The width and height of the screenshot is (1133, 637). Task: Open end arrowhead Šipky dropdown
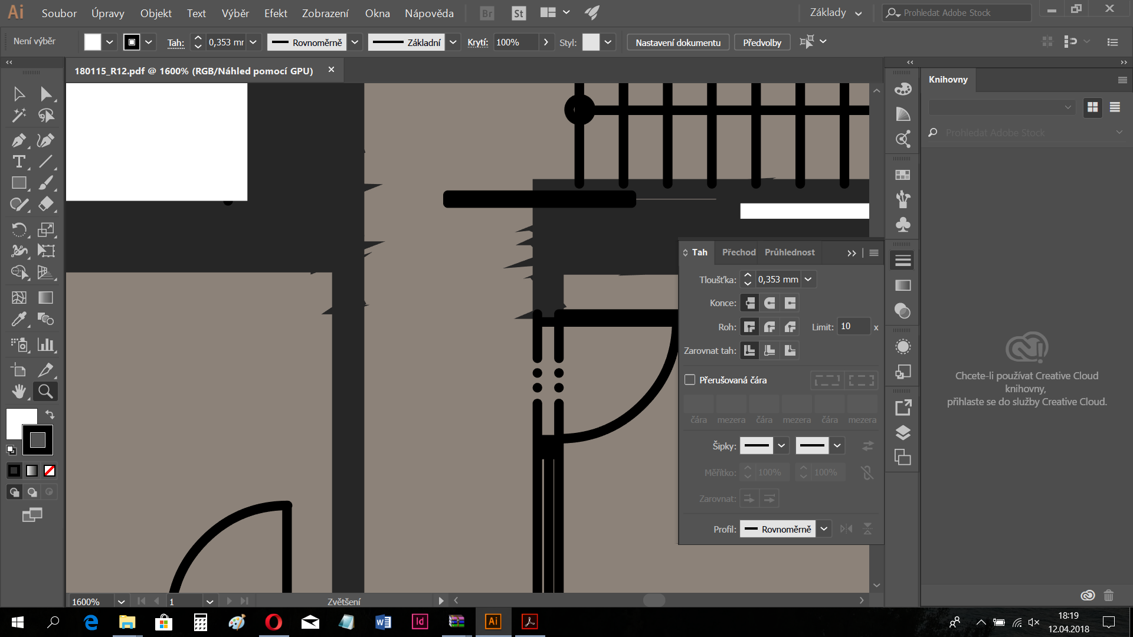837,446
